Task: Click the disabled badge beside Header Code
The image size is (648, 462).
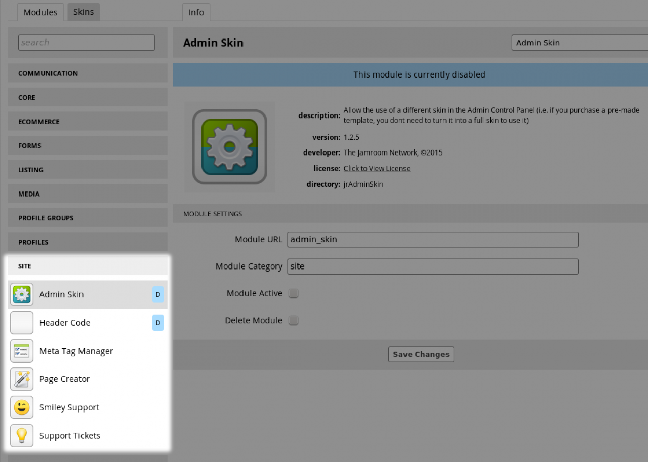Action: point(158,323)
